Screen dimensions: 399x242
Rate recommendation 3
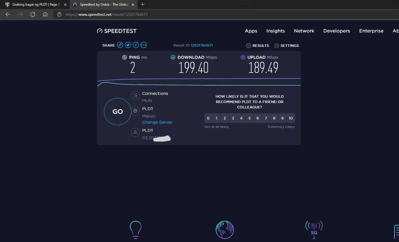(233, 118)
